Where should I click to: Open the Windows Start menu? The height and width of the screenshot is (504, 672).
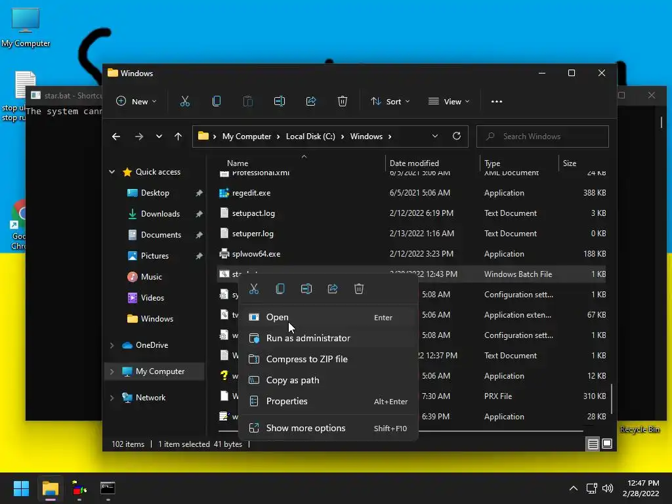[x=21, y=488]
